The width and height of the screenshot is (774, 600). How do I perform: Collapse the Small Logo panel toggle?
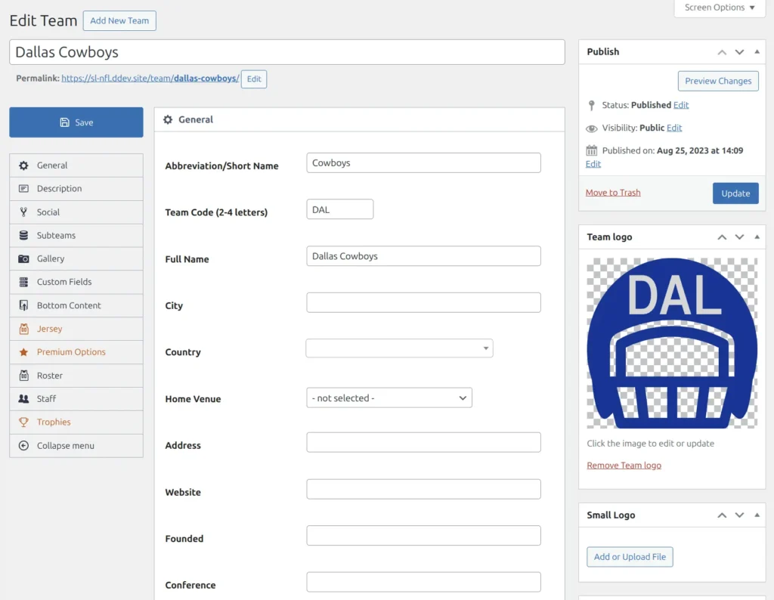pos(757,515)
